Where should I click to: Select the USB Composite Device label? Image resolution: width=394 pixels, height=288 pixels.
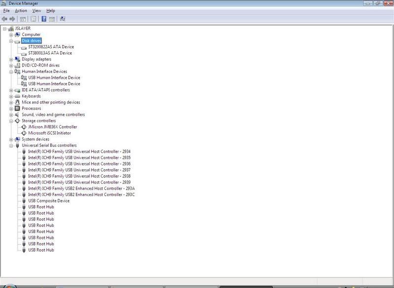(x=49, y=201)
